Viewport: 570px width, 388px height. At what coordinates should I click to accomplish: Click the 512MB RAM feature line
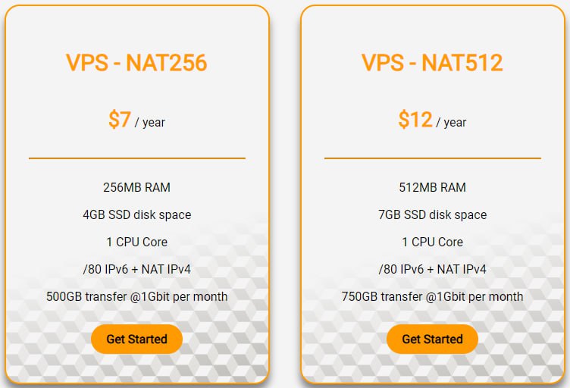tap(432, 187)
